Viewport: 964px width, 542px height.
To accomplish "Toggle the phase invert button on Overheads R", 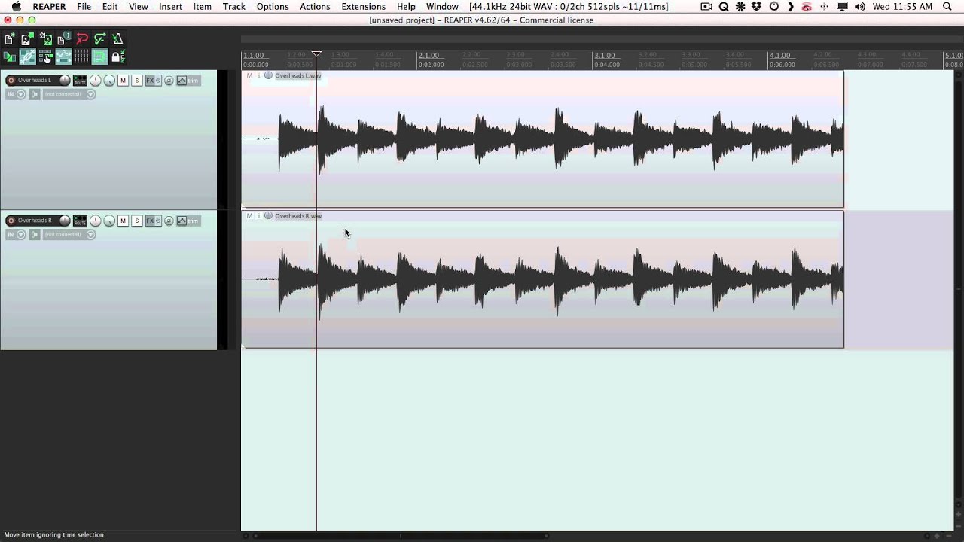I will 169,221.
